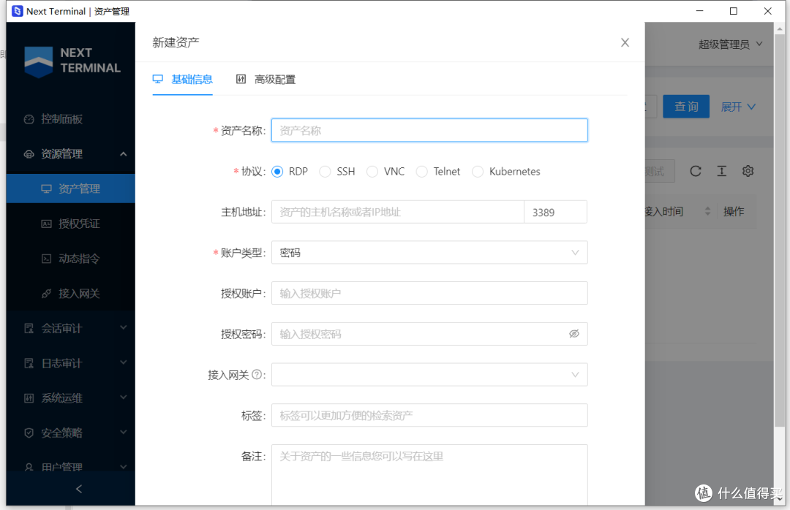Screen dimensions: 790x510
Task: Collapse the 资源管理 menu section
Action: 70,154
